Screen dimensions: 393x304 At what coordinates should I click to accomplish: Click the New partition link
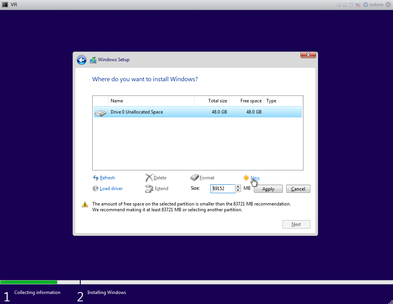point(255,178)
